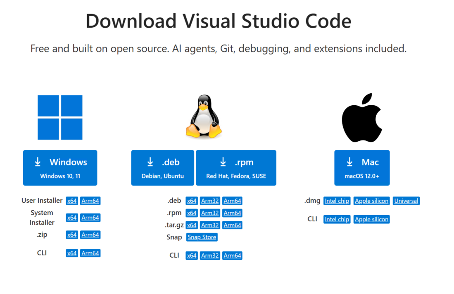Image resolution: width=454 pixels, height=294 pixels.
Task: Click the "Free and built on open source" subtitle
Action: (x=219, y=49)
